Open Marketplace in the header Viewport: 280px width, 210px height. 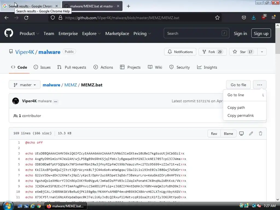(117, 34)
